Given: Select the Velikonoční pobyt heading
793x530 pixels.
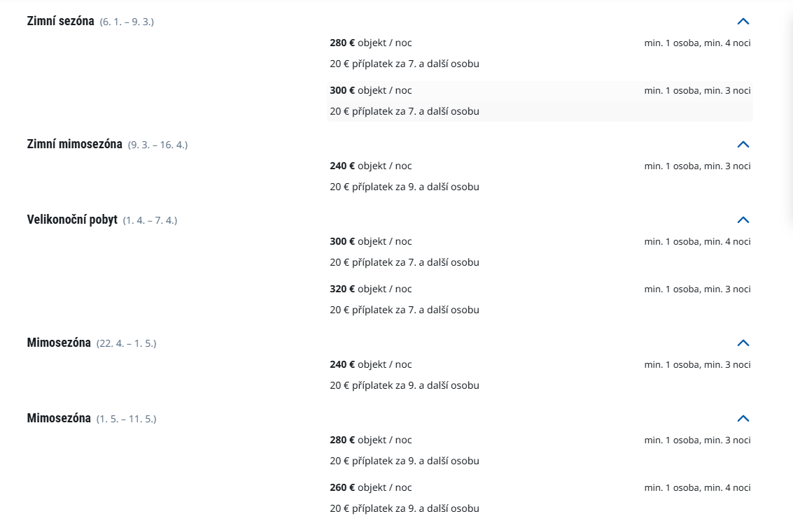Looking at the screenshot, I should pyautogui.click(x=72, y=220).
